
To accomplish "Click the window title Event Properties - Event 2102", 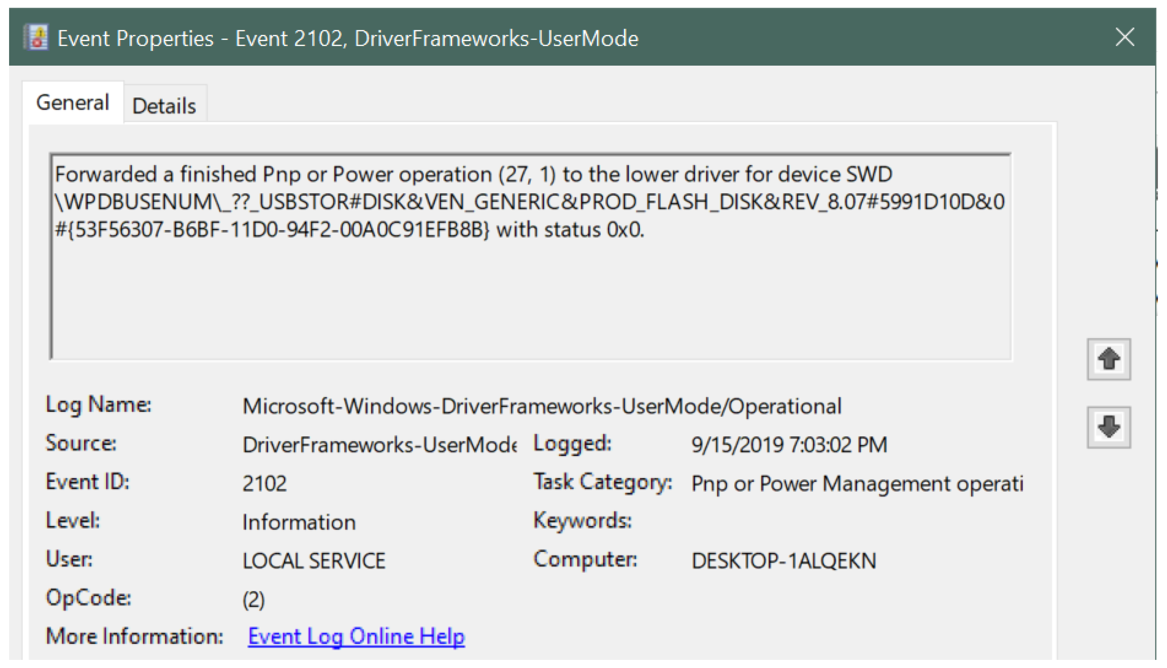I will (348, 38).
